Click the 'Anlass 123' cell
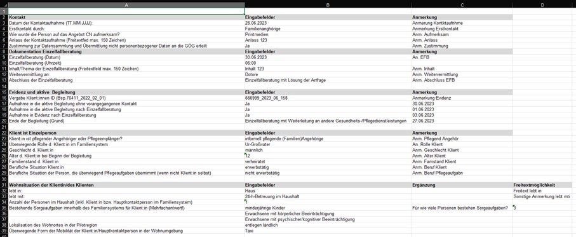This screenshot has height=237, width=576. 328,40
